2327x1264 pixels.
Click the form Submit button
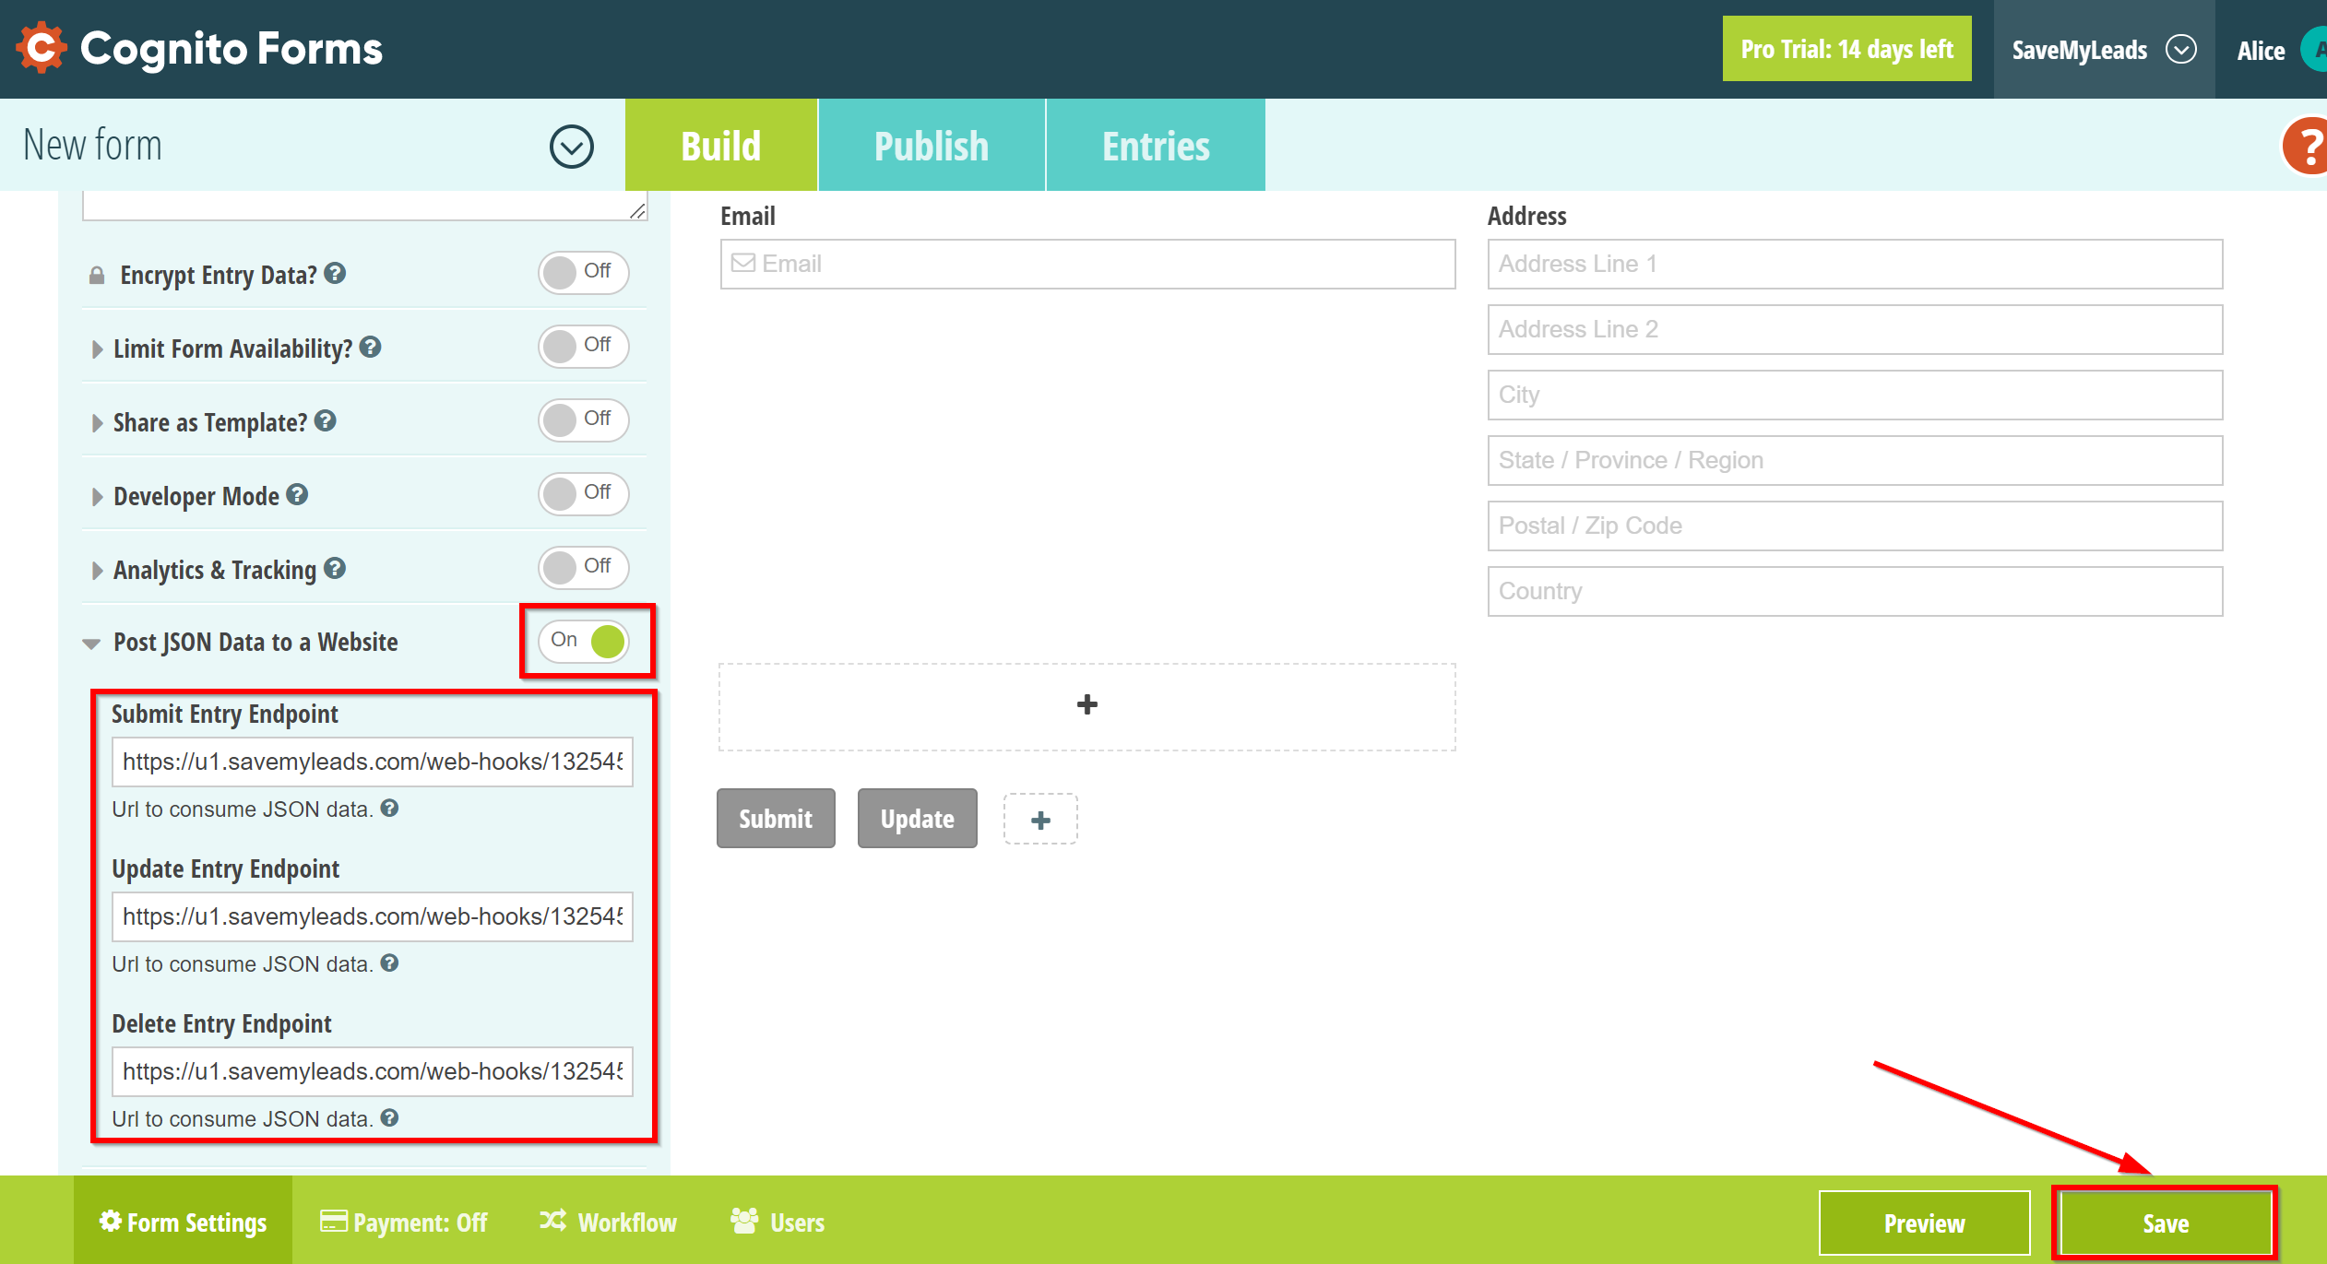coord(776,819)
